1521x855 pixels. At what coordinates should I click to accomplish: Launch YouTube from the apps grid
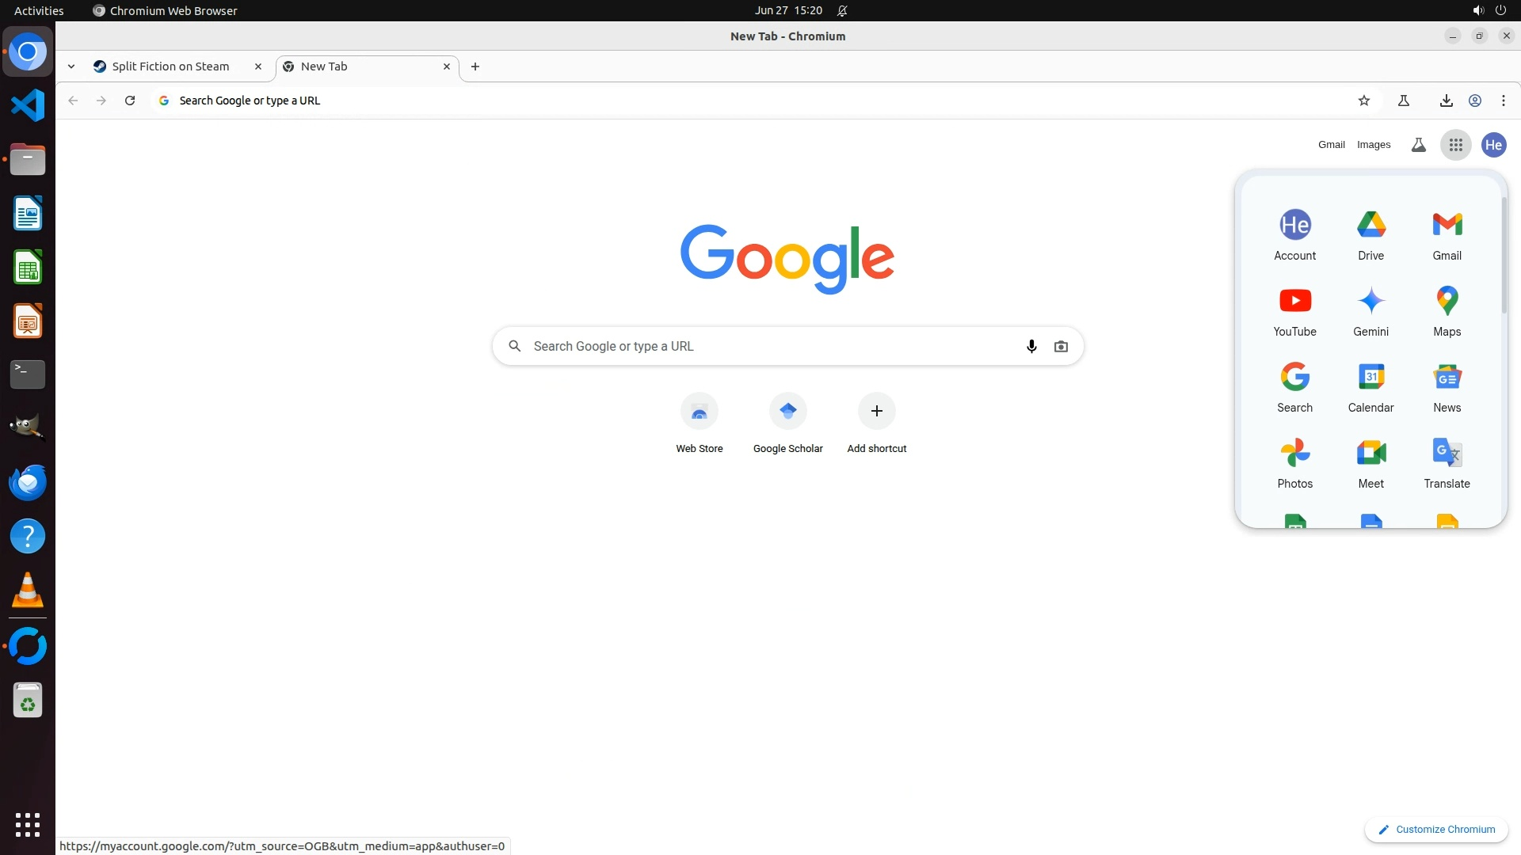click(1294, 310)
